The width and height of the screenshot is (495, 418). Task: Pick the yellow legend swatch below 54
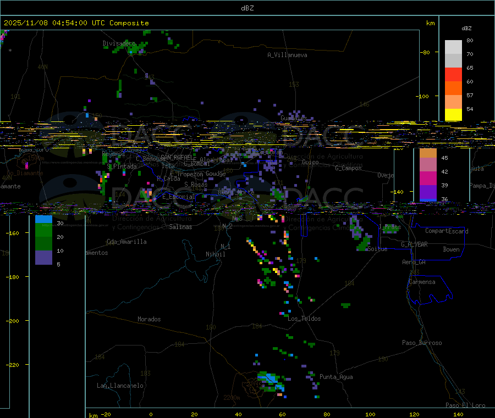click(453, 115)
